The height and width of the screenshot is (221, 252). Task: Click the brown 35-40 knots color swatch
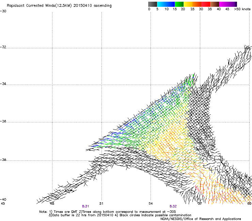tap(215, 4)
